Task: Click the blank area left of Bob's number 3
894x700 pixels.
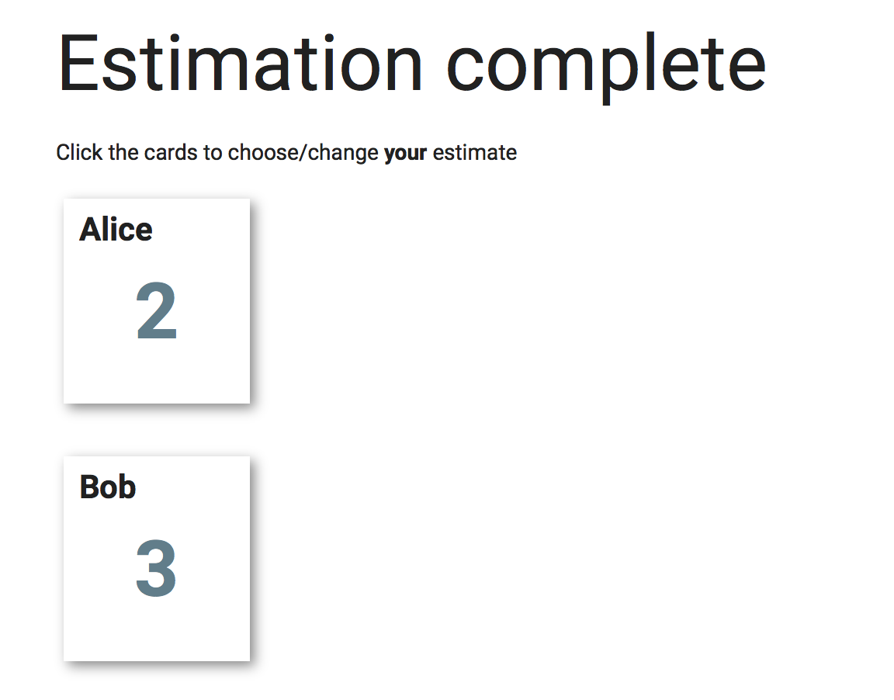Action: pyautogui.click(x=100, y=568)
